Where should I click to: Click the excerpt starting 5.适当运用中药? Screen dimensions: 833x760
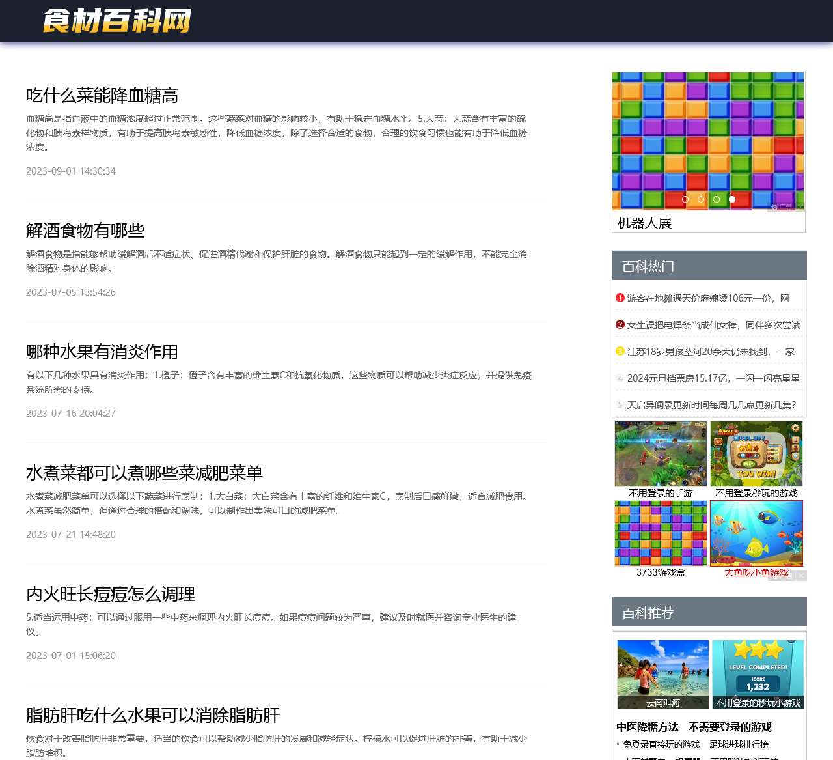[x=271, y=625]
